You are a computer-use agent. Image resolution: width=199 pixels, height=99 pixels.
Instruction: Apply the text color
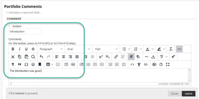147,49
